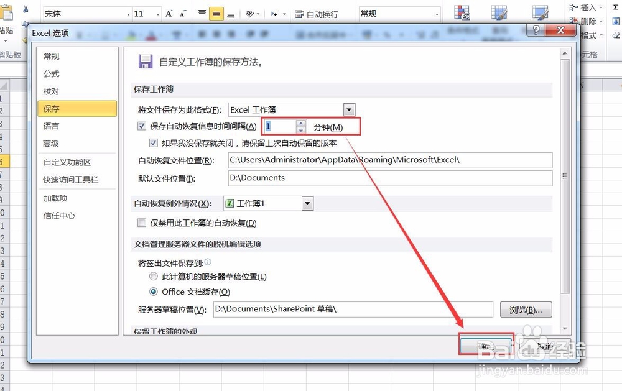Click the text Orientation icon
This screenshot has height=391, width=622.
(250, 14)
